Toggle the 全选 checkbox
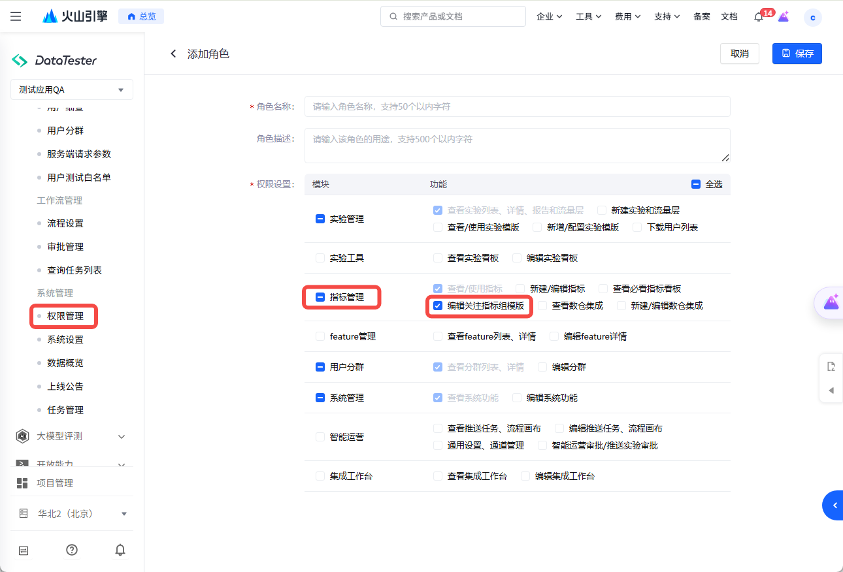The width and height of the screenshot is (843, 572). click(x=696, y=185)
